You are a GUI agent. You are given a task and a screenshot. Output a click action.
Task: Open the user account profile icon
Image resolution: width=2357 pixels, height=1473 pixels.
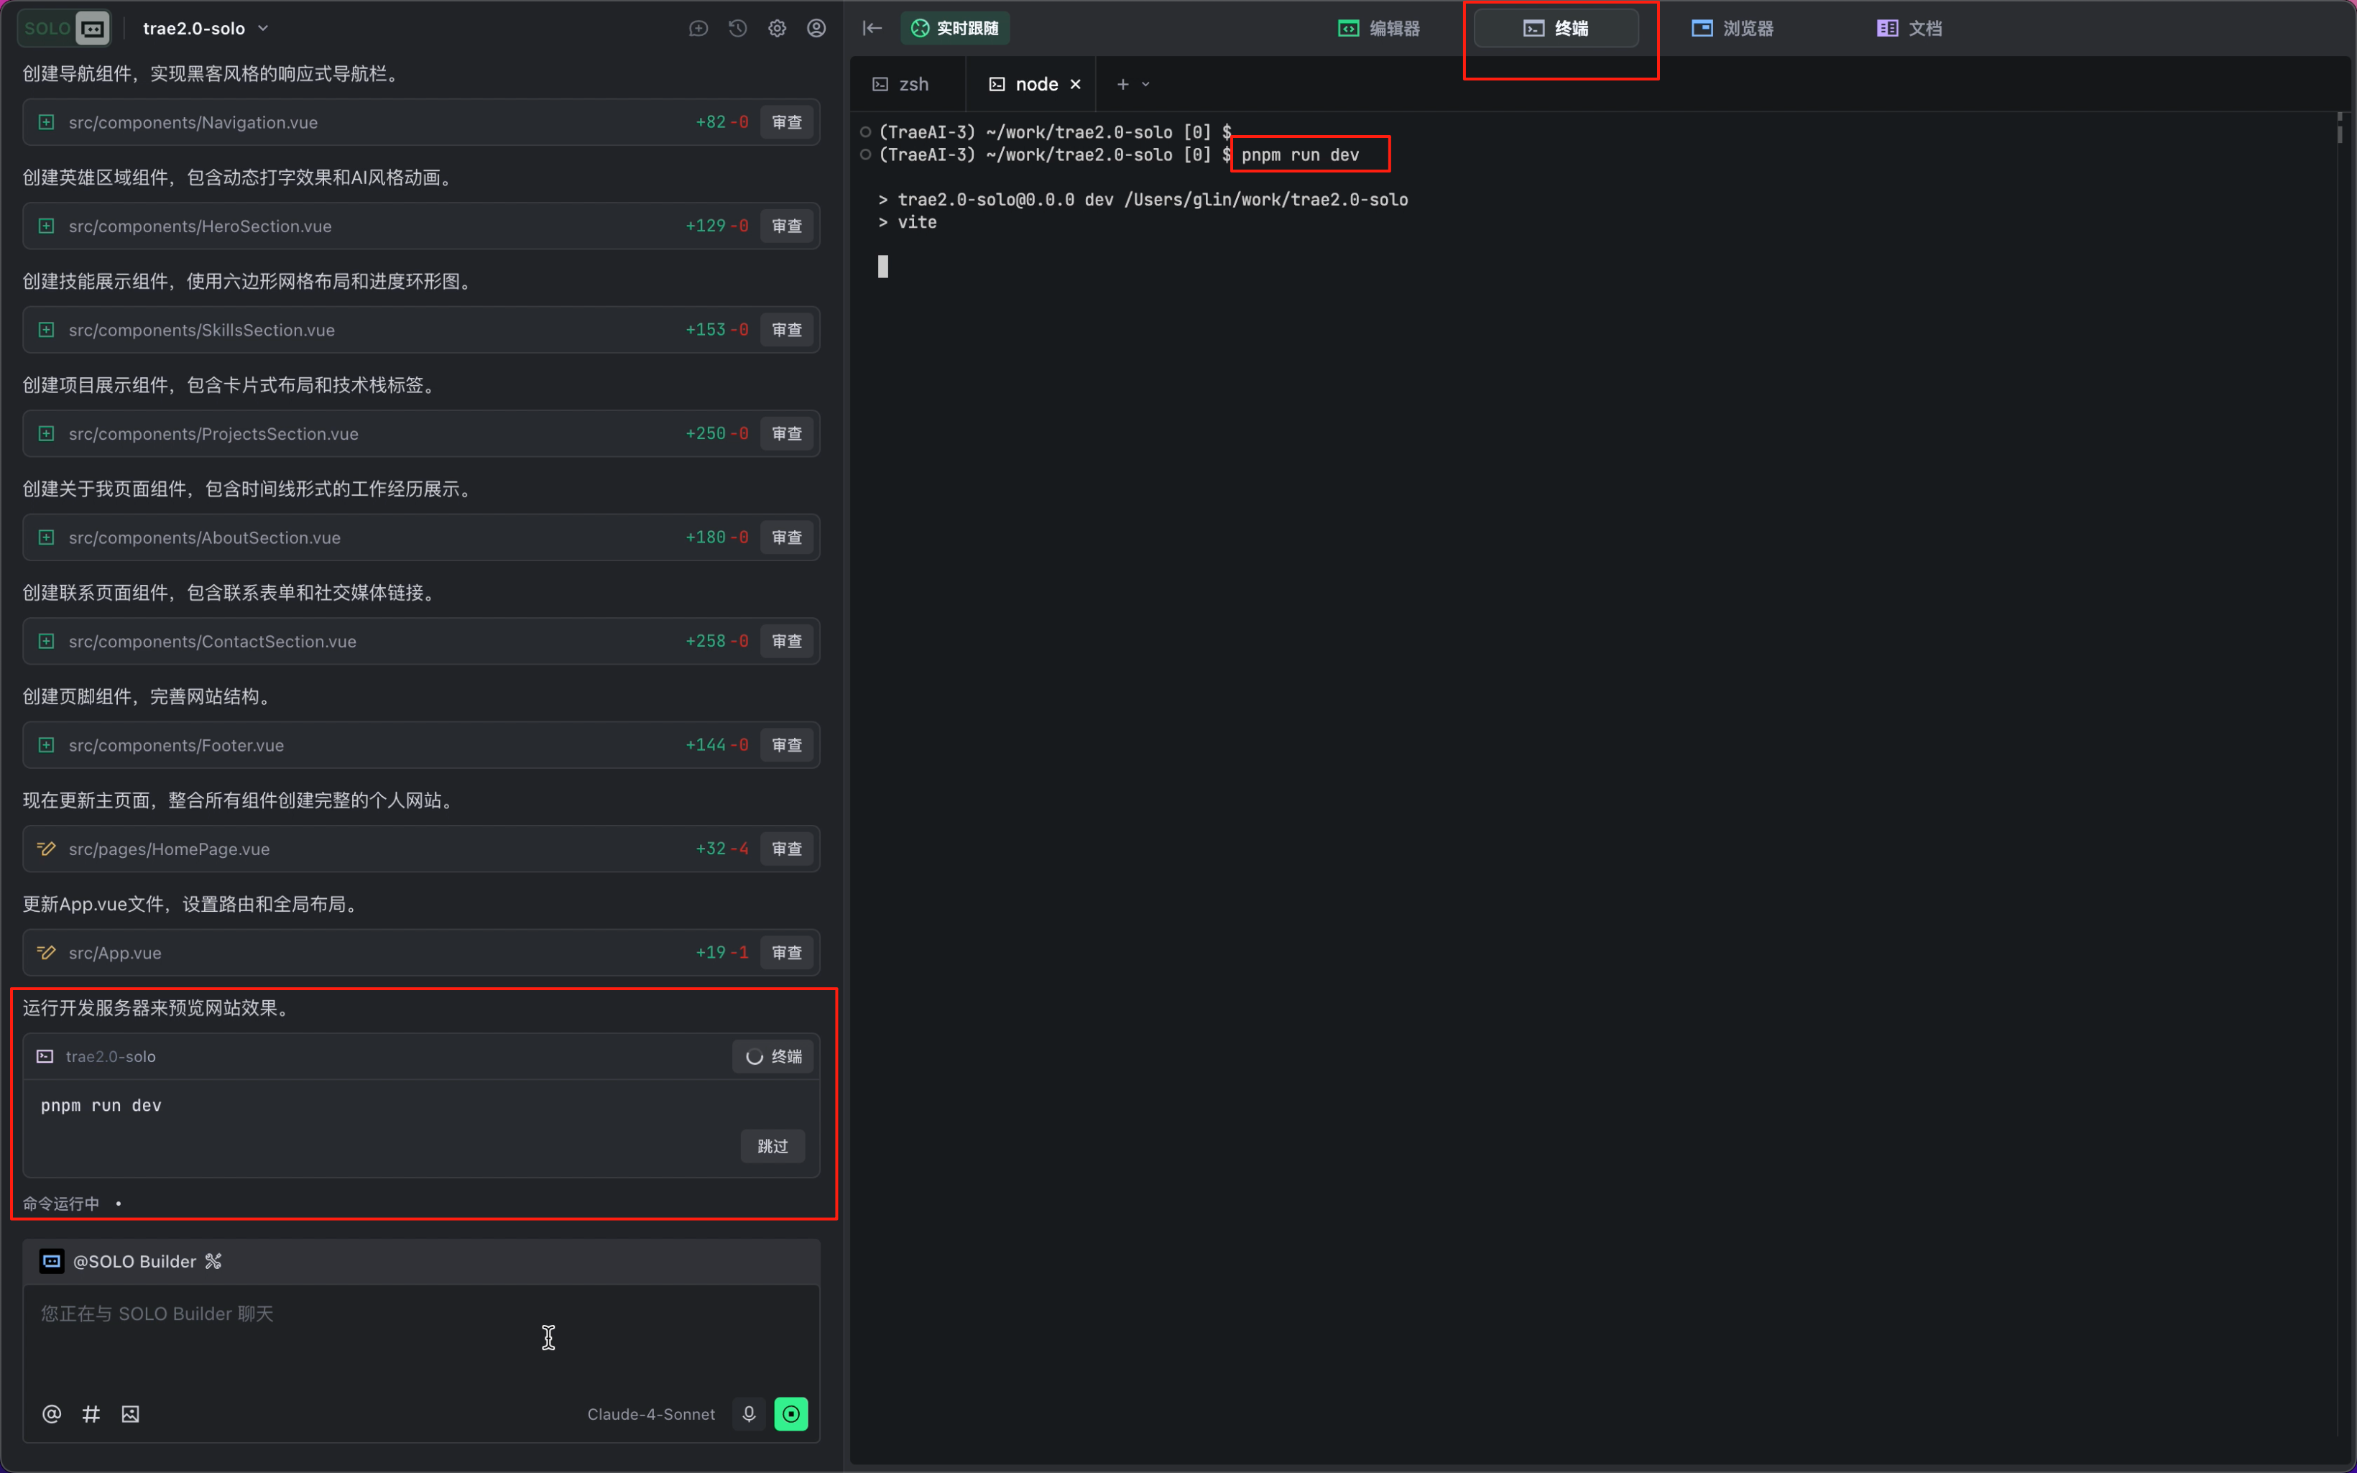tap(816, 28)
